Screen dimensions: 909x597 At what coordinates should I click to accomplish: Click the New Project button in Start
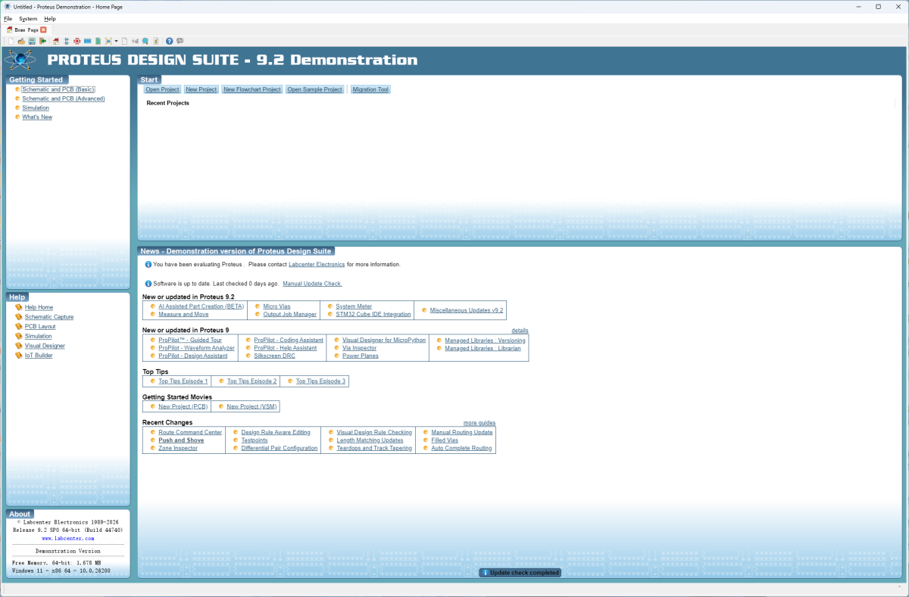(201, 89)
